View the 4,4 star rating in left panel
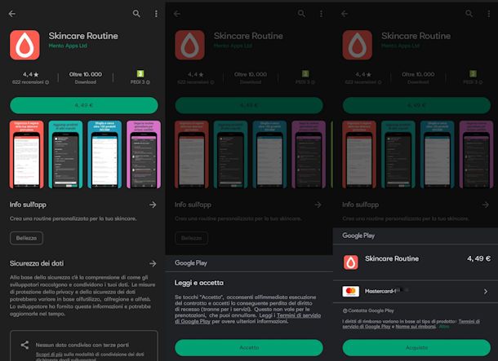This screenshot has width=498, height=361. [30, 74]
